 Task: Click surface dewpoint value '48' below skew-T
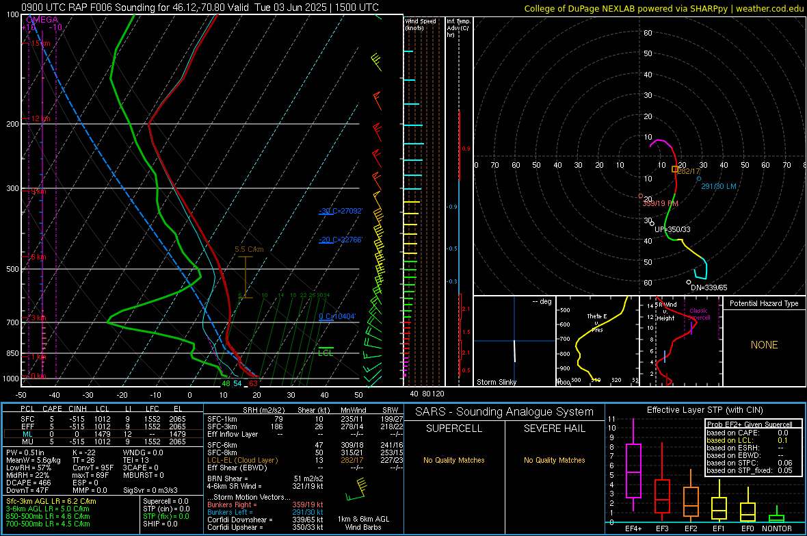point(226,383)
